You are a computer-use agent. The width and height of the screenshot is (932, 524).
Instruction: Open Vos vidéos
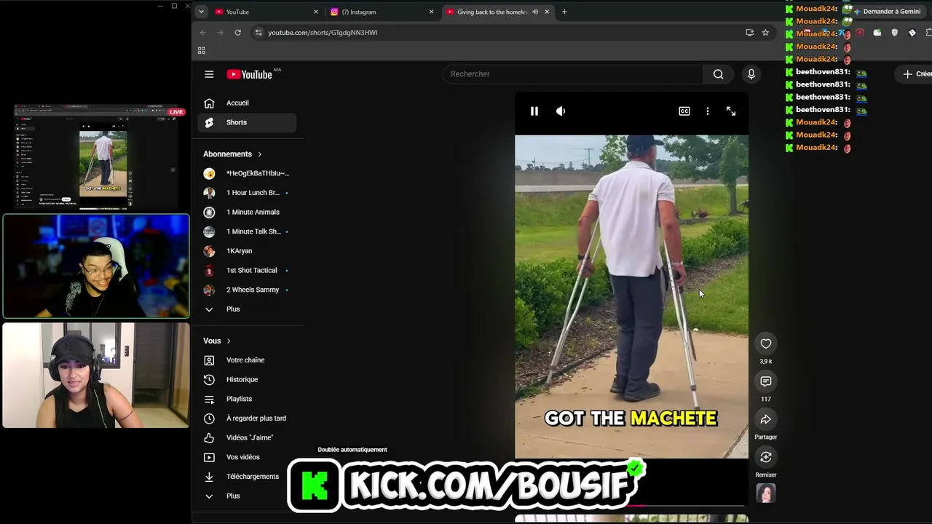click(x=247, y=457)
